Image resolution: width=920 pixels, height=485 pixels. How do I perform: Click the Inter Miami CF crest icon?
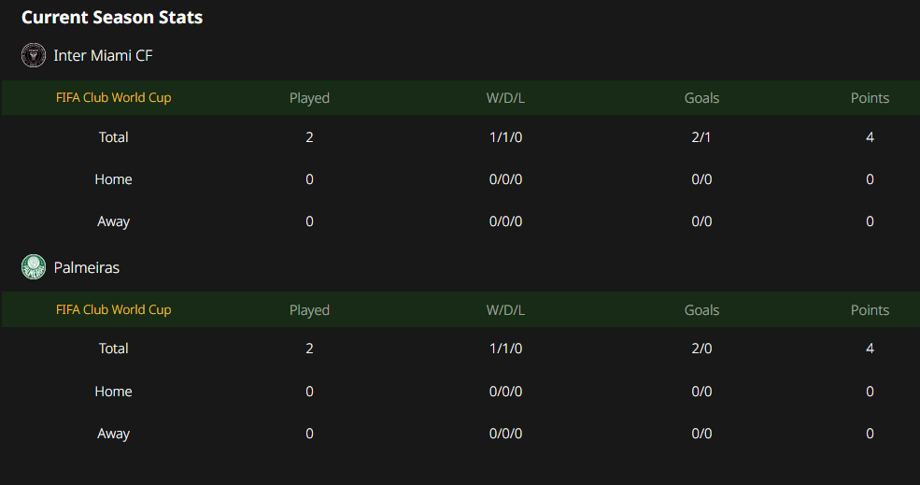[34, 55]
